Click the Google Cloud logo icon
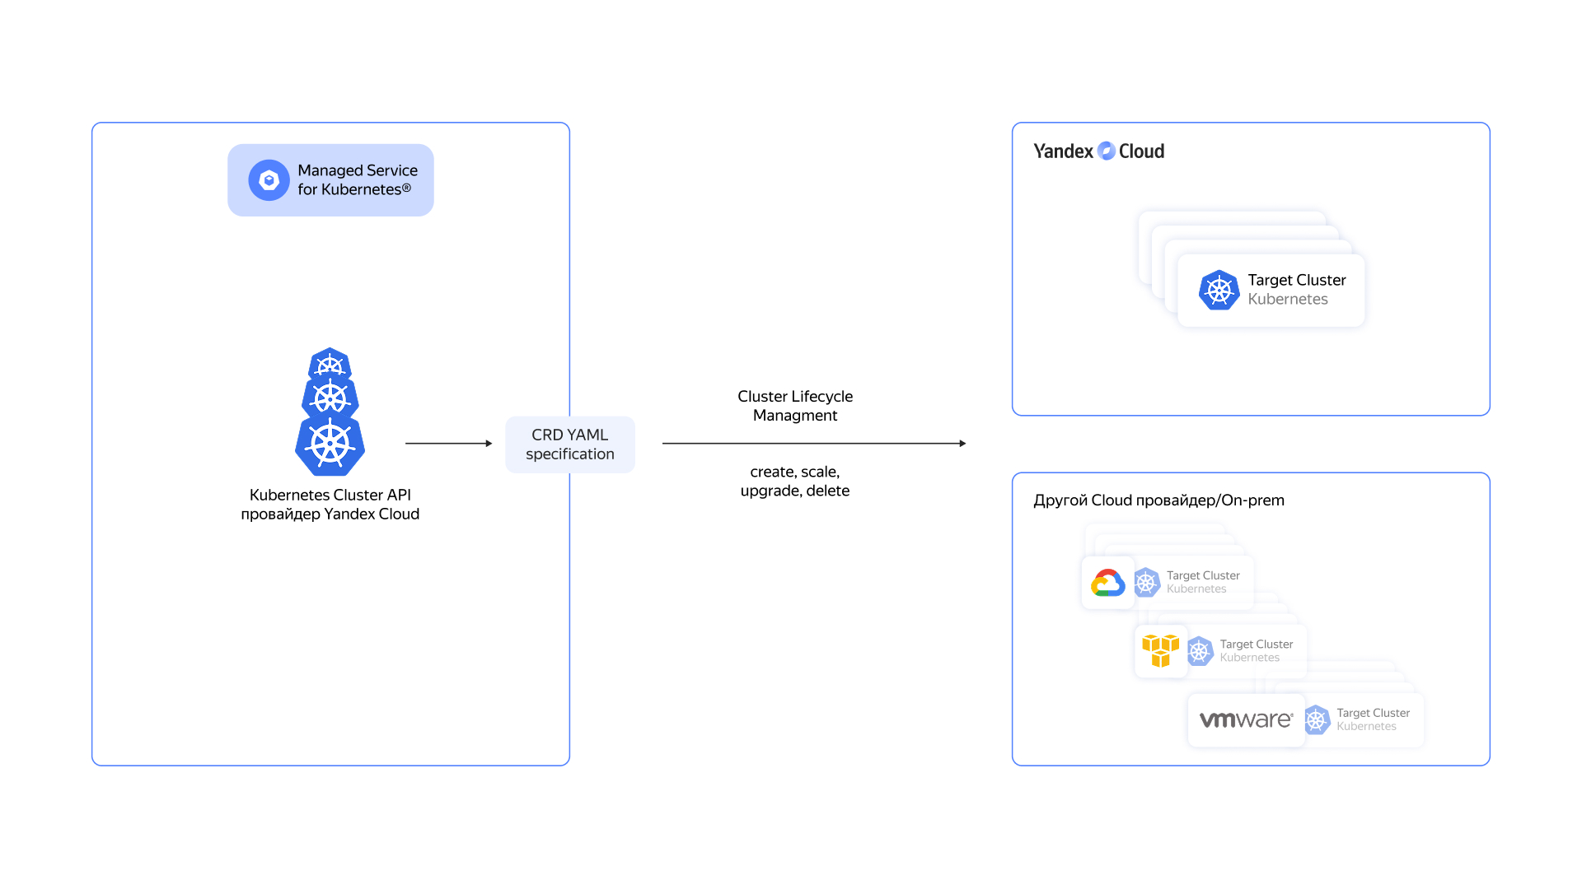This screenshot has height=889, width=1582. pos(1107,583)
